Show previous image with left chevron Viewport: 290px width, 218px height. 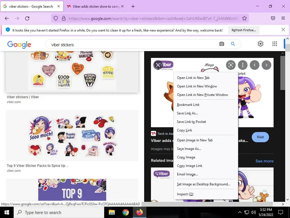255,65
